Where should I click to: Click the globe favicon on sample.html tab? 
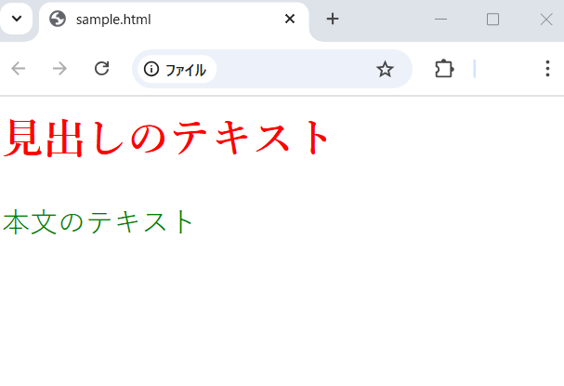coord(58,19)
